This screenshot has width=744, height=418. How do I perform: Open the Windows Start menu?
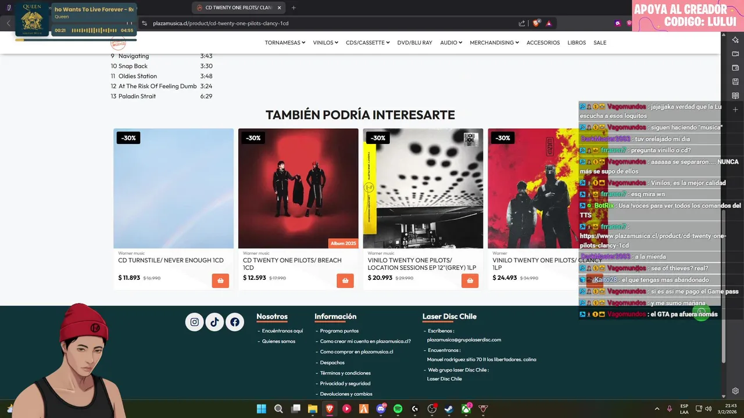tap(262, 409)
